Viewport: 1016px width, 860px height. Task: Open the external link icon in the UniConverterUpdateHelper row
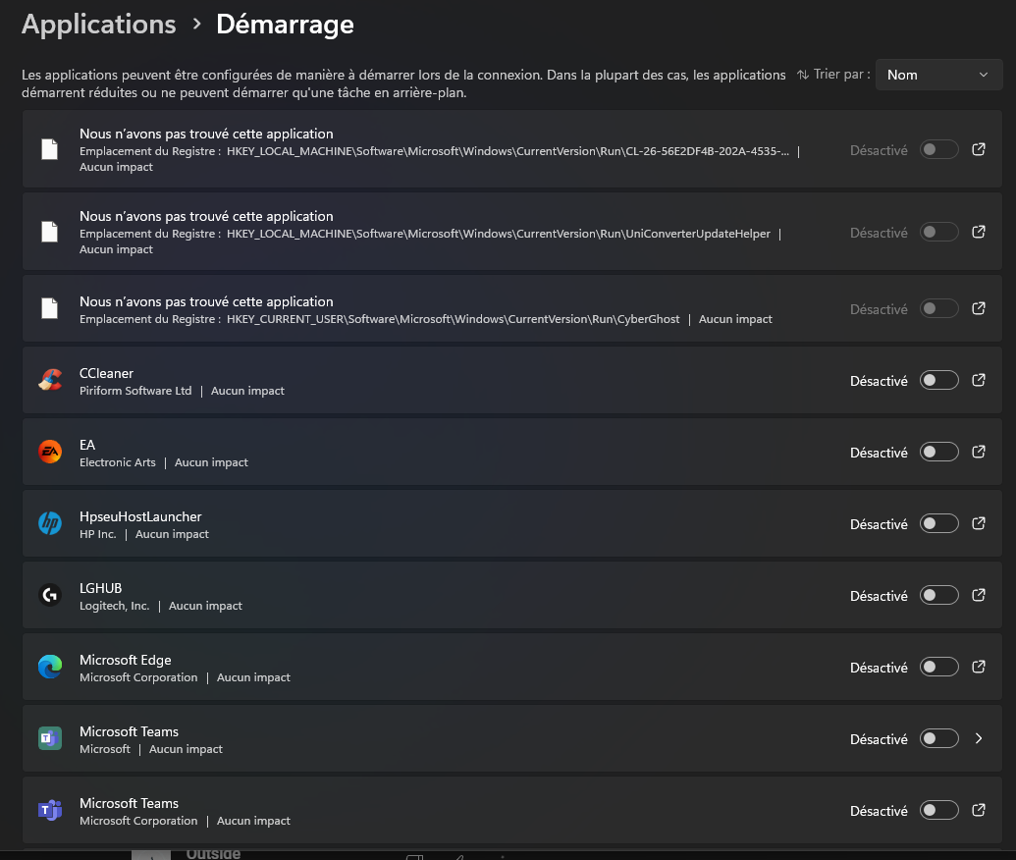click(979, 232)
